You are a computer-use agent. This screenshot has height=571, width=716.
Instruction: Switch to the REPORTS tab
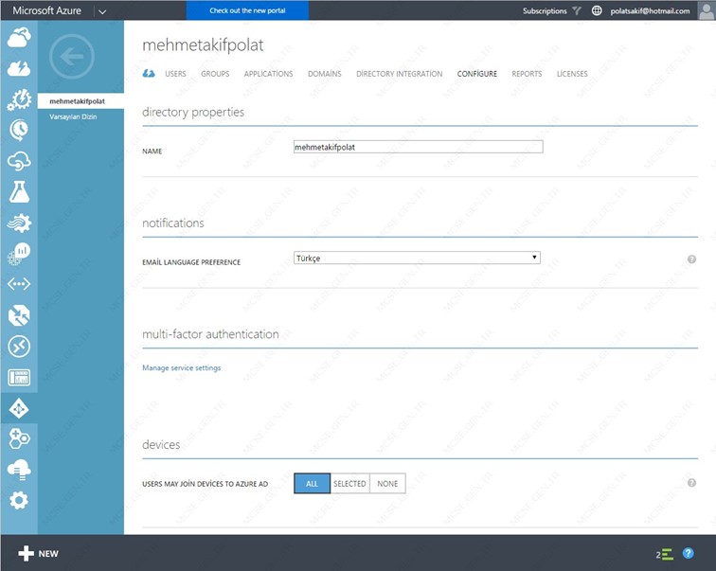point(527,74)
